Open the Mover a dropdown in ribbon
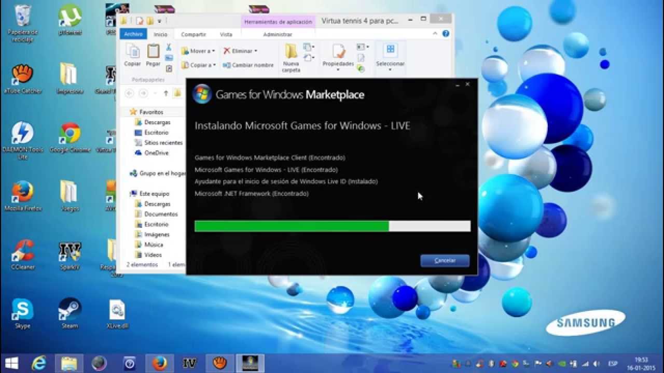664x373 pixels. (198, 51)
